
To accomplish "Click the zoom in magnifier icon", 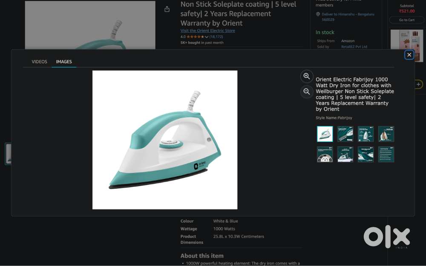I will coord(307,77).
